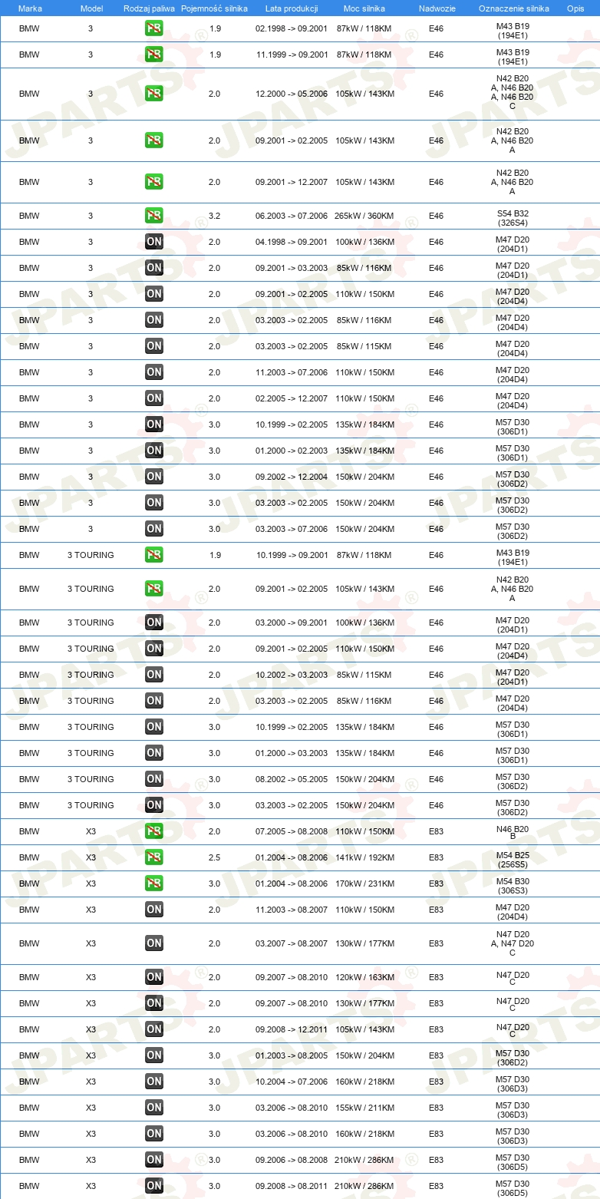Screen dimensions: 600x1199
Task: Select the 170kW / 231KM power cell
Action: coord(364,884)
